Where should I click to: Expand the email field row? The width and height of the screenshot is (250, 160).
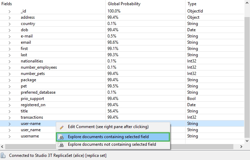point(10,43)
